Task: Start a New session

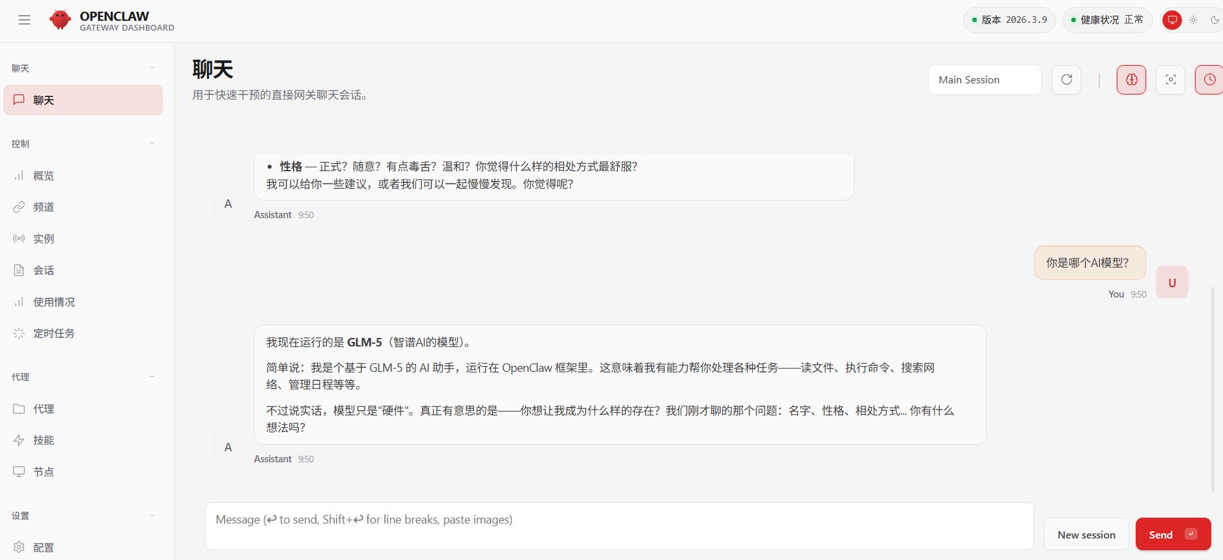Action: point(1086,535)
